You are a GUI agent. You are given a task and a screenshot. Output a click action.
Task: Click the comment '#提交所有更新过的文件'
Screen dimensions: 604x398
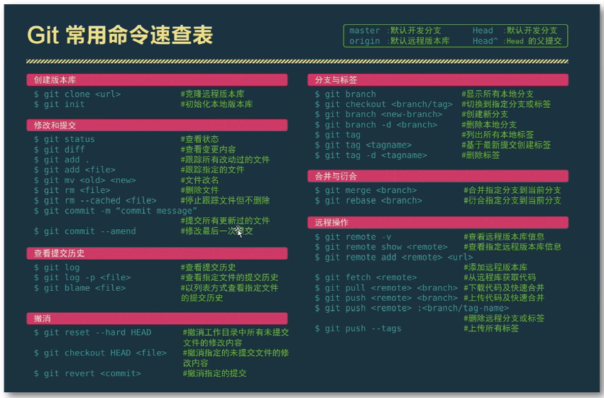click(x=225, y=221)
